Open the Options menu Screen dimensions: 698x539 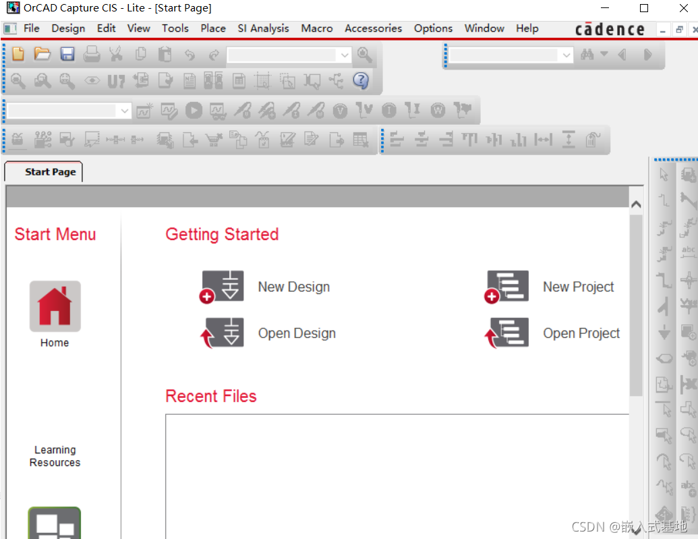[433, 28]
